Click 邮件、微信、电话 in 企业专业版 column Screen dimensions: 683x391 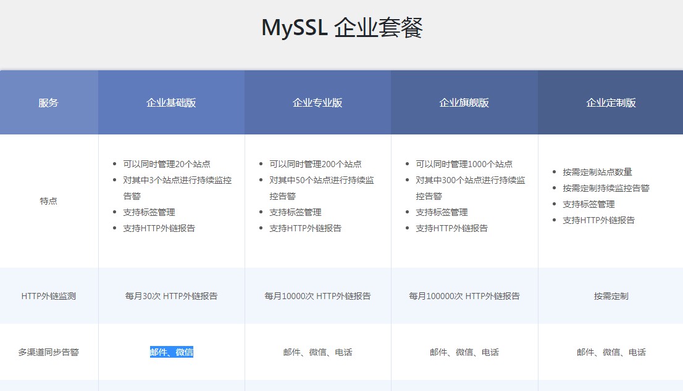coord(317,352)
